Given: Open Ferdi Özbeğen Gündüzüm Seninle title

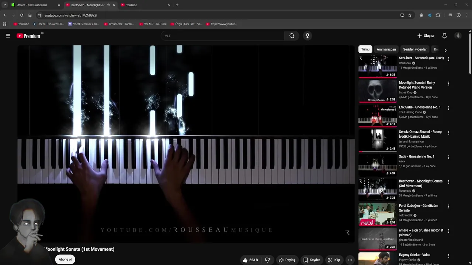Looking at the screenshot, I should click(418, 208).
